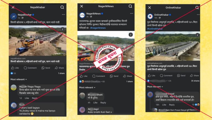Like the Nepalkhabar post
The height and width of the screenshot is (120, 212).
pyautogui.click(x=15, y=68)
